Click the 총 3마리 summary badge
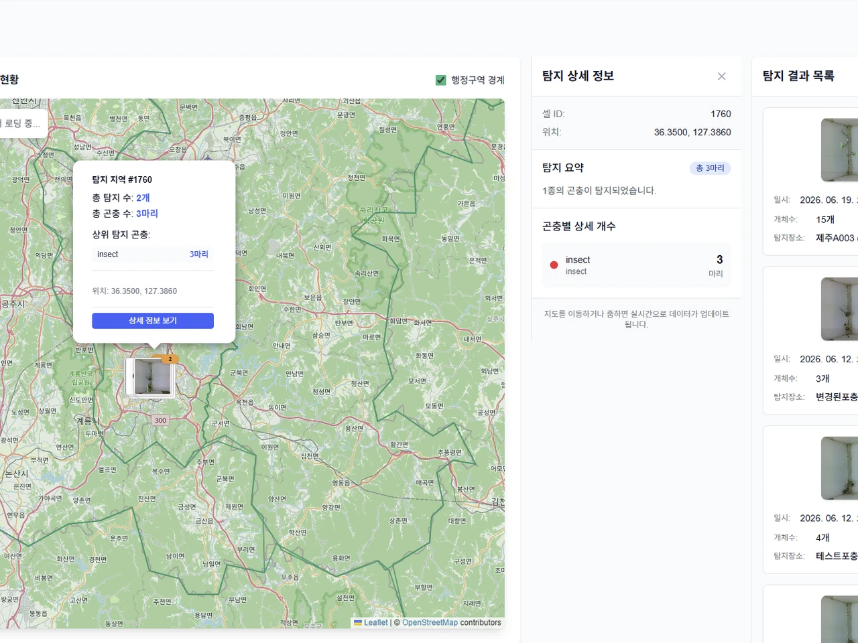Image resolution: width=858 pixels, height=643 pixels. 710,168
